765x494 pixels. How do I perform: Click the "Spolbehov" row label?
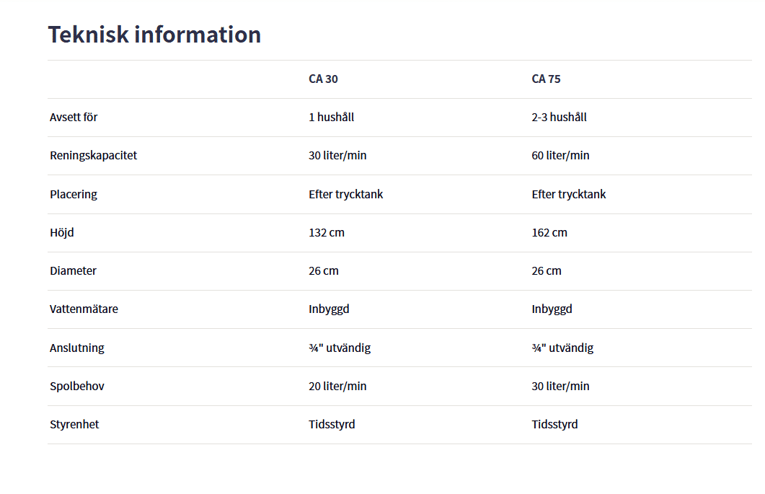77,387
